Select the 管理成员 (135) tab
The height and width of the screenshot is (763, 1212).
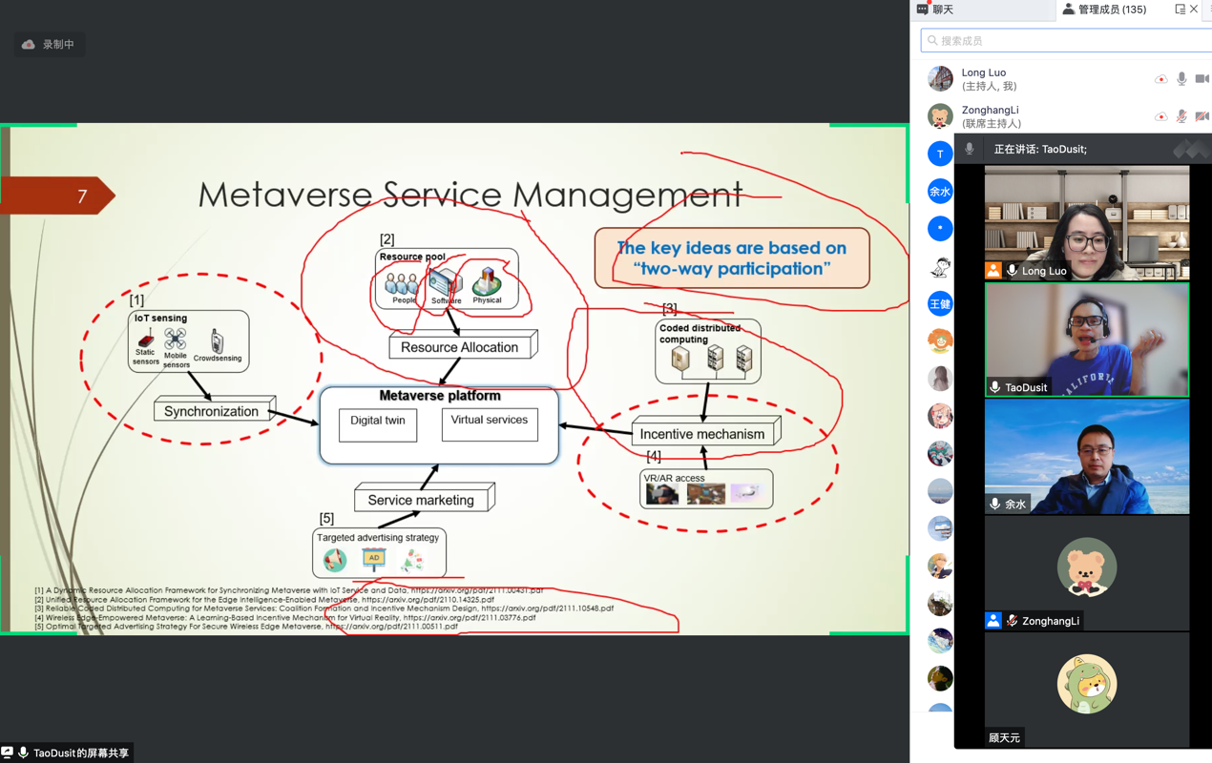pyautogui.click(x=1104, y=10)
